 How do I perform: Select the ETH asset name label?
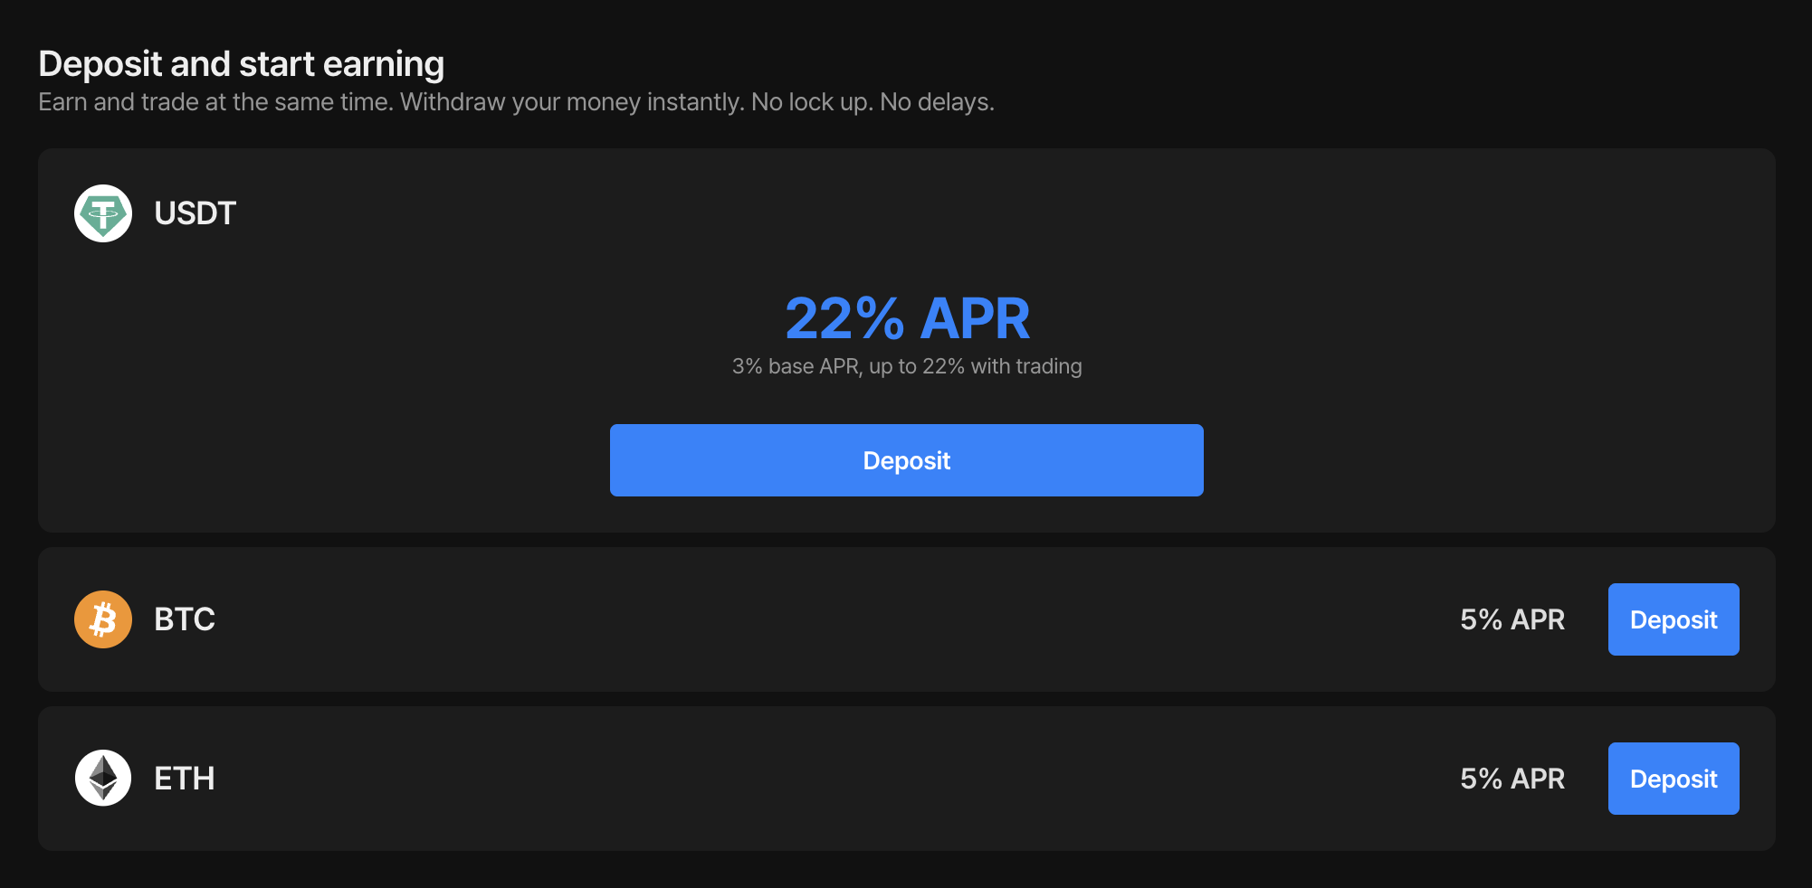tap(185, 779)
